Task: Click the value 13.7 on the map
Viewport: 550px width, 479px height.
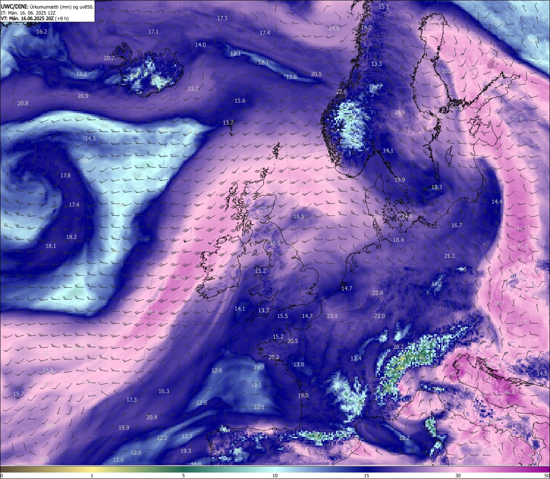Action: 228,123
